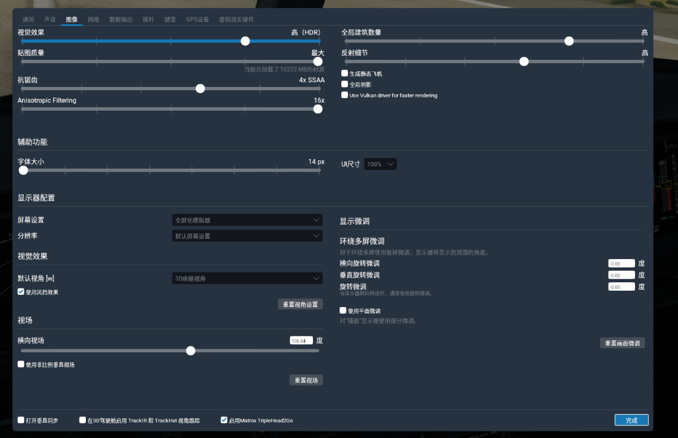Click the 抗锯齿 slider handle
The height and width of the screenshot is (438, 678).
[200, 89]
